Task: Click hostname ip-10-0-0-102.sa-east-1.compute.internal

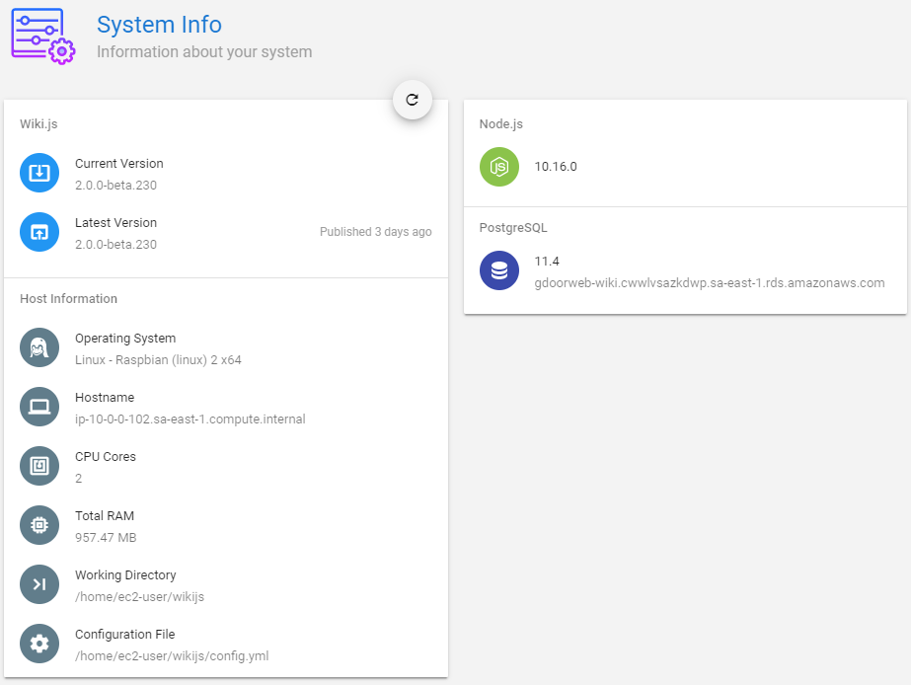Action: 190,419
